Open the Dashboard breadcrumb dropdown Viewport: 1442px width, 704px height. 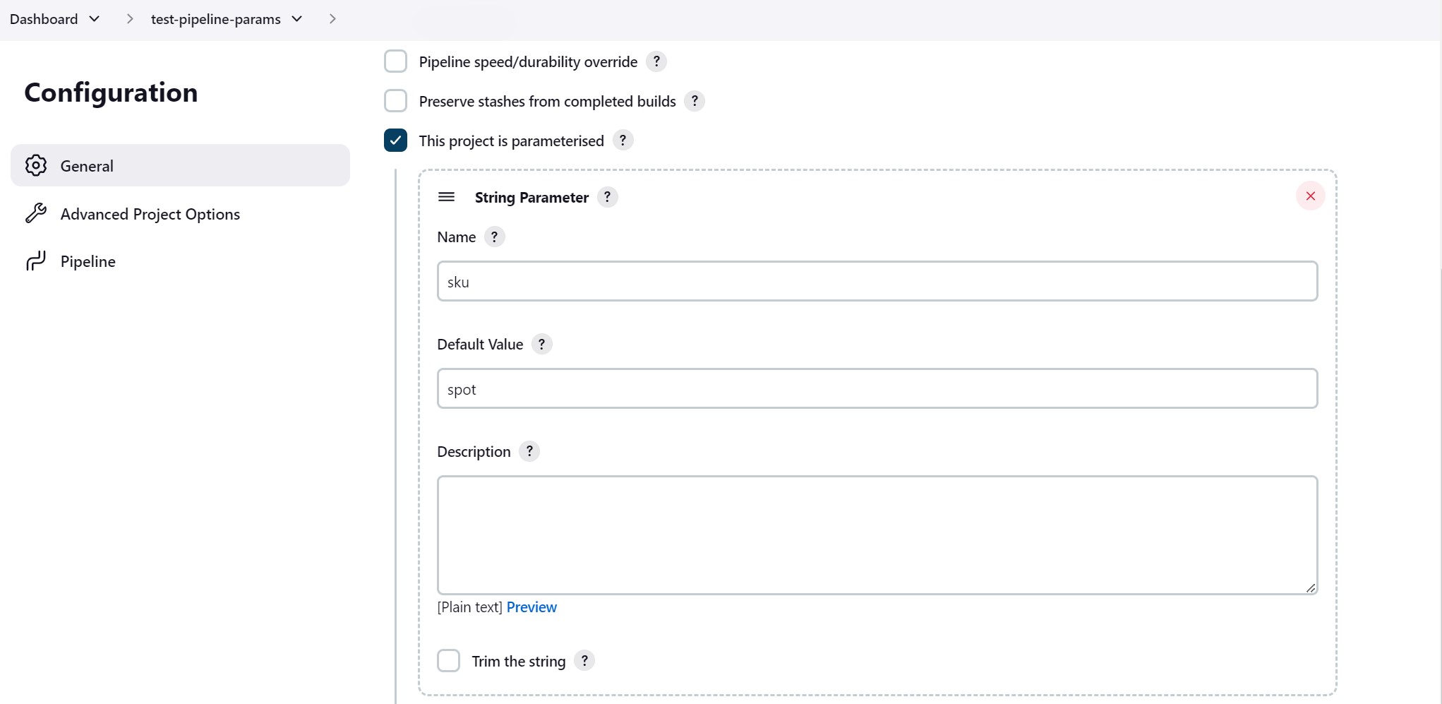(x=95, y=19)
